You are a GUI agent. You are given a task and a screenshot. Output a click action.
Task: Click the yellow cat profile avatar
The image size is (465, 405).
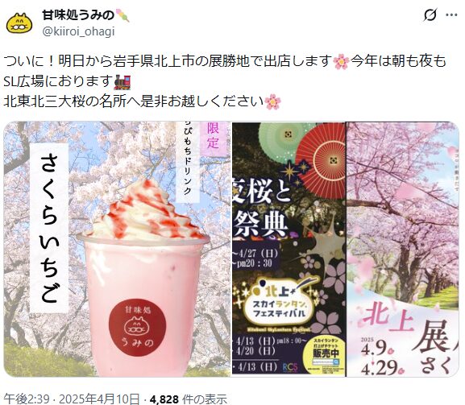tap(19, 23)
